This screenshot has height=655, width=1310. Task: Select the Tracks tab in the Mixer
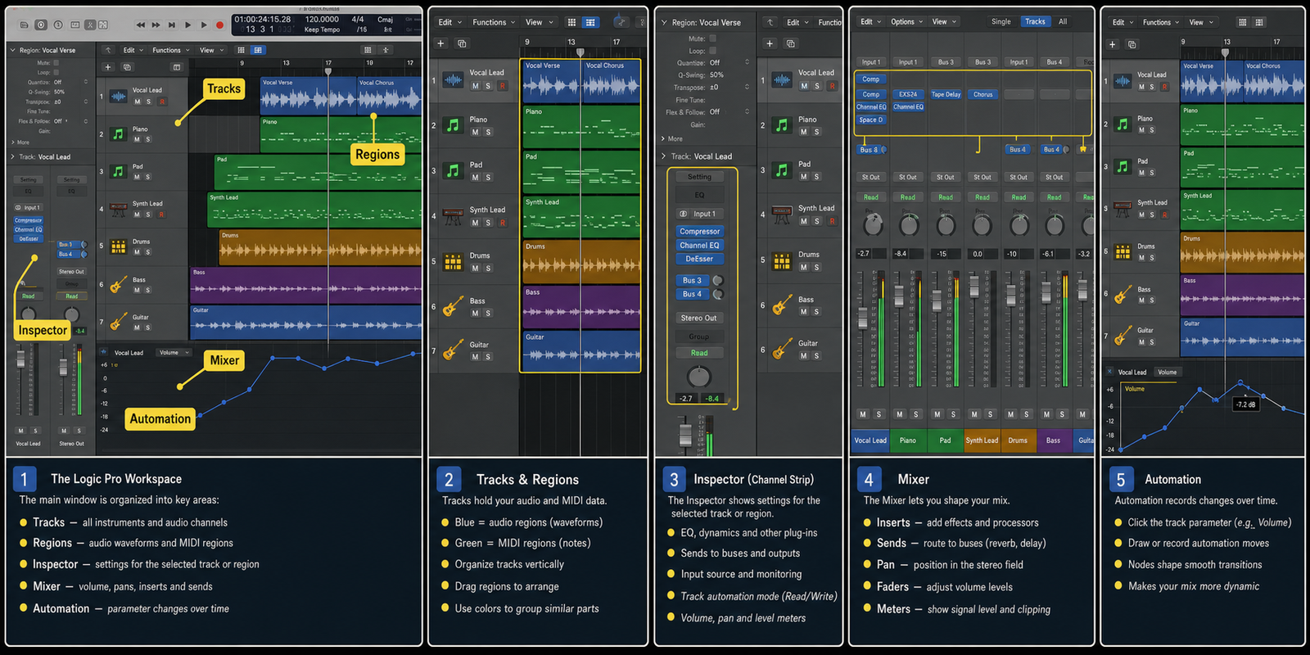(x=1035, y=22)
